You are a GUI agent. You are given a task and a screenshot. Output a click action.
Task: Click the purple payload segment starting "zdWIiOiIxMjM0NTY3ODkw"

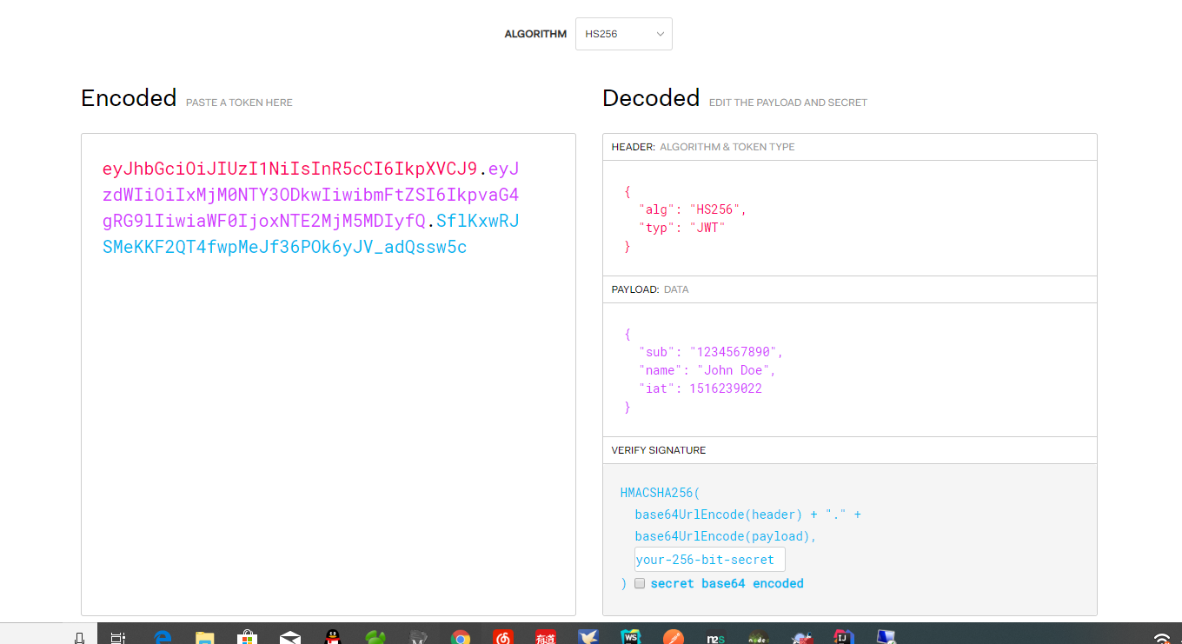tap(310, 195)
